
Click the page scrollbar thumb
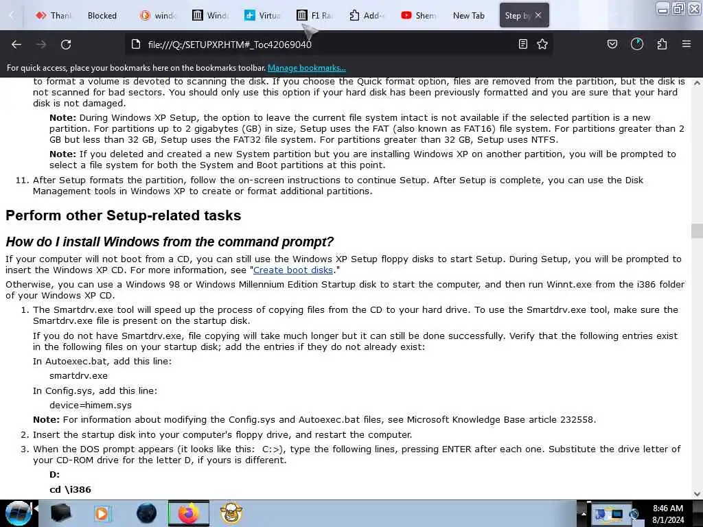pos(697,231)
